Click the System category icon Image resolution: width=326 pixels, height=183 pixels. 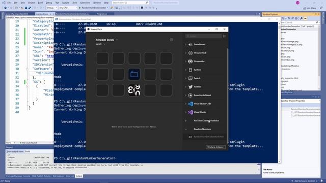coord(190,70)
